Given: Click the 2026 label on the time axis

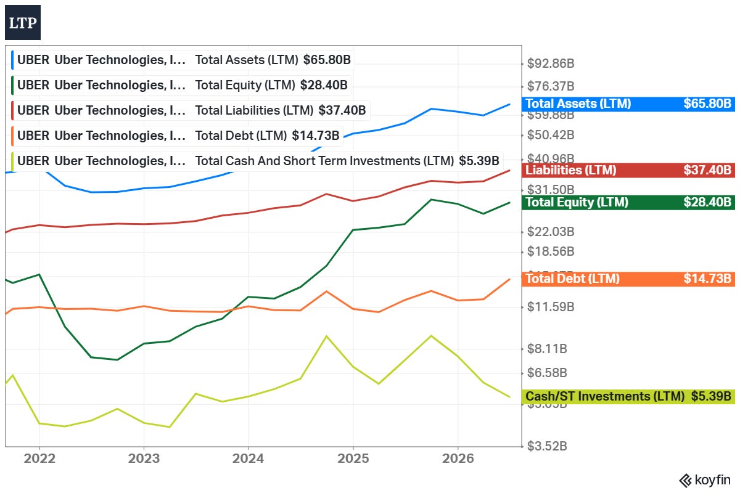Looking at the screenshot, I should point(458,458).
